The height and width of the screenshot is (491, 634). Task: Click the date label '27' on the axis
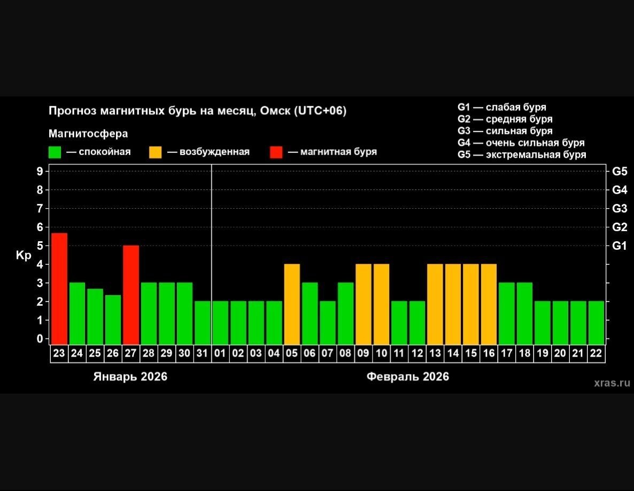point(130,353)
